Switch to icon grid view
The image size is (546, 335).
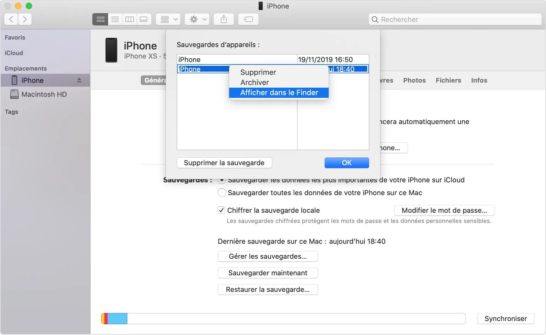pos(100,19)
